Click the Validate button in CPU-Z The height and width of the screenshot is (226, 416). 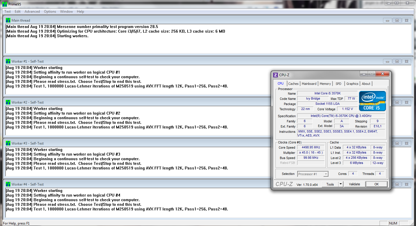(x=354, y=184)
